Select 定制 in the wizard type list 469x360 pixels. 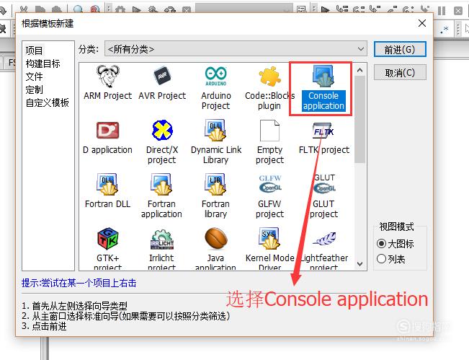coord(34,89)
